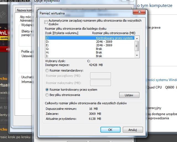Click the Rozmiar maksymalny (MB) input field

pos(100,83)
